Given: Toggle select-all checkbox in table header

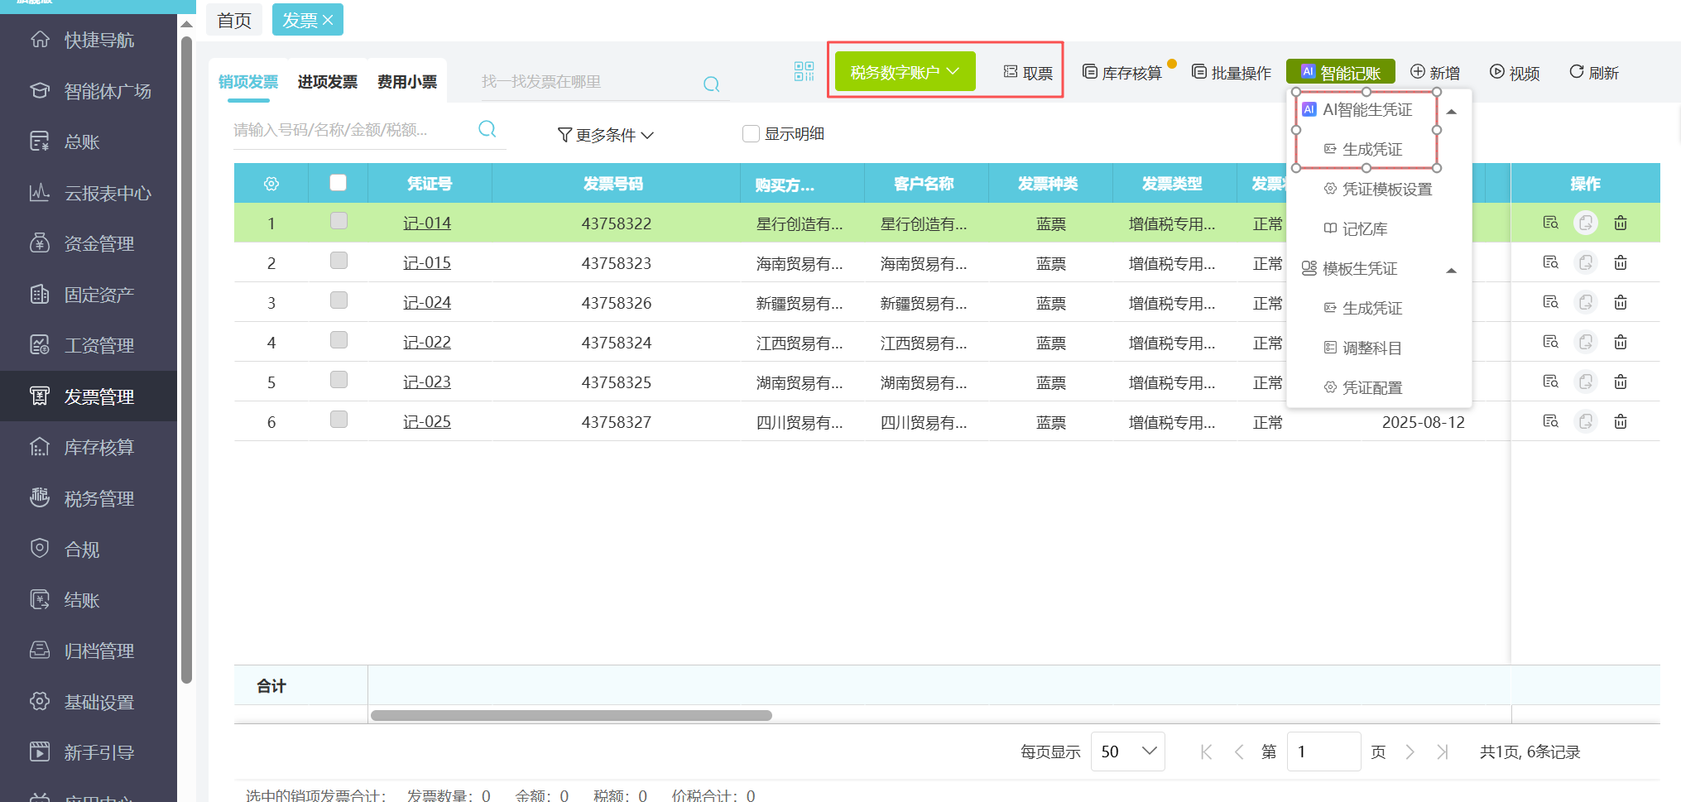Looking at the screenshot, I should pos(338,182).
